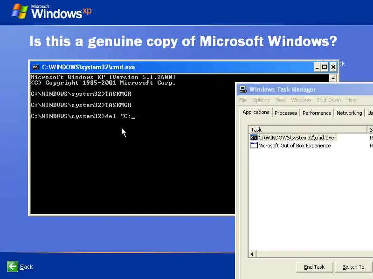Image resolution: width=373 pixels, height=279 pixels.
Task: Click the task list horizontal scroll left arrow
Action: 252,254
